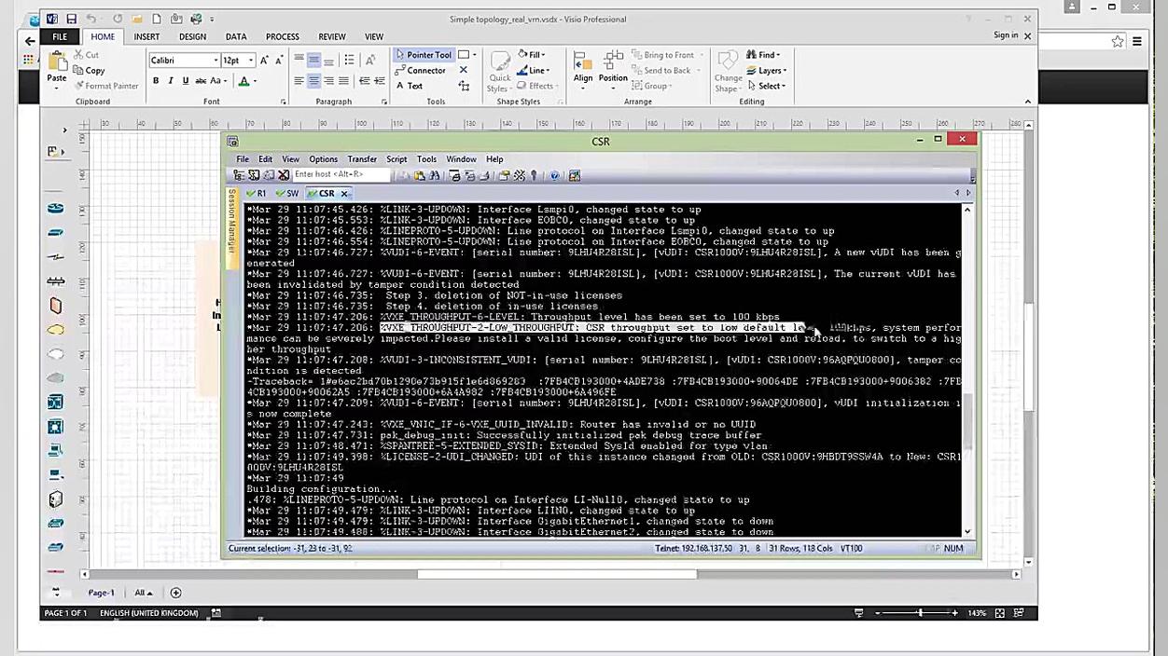Switch to the DATA ribbon tab
Image resolution: width=1168 pixels, height=656 pixels.
pos(236,36)
